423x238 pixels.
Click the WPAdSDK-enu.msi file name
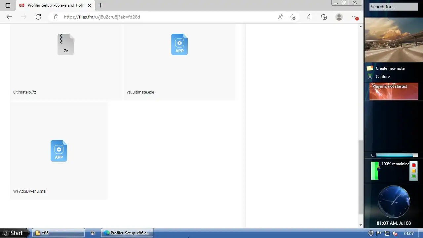[30, 191]
